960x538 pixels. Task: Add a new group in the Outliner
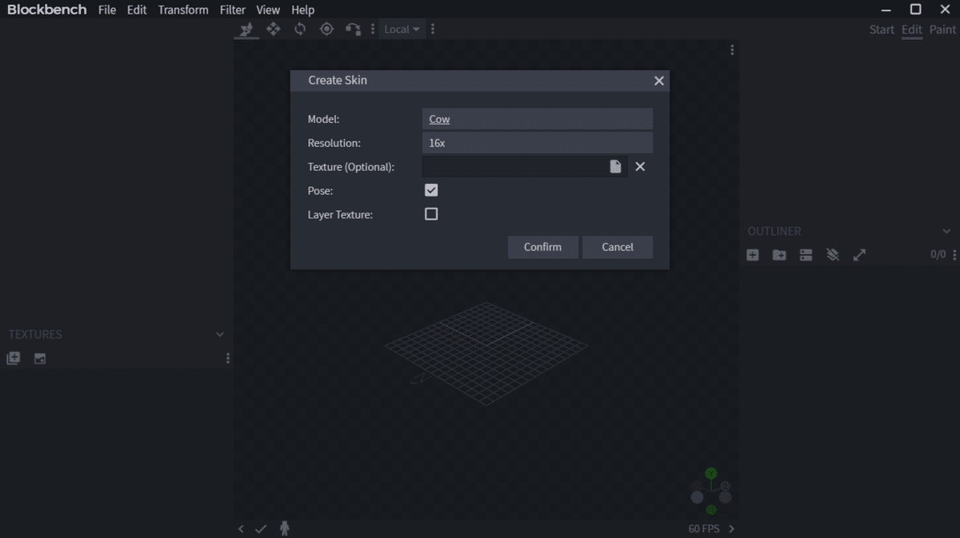tap(779, 254)
